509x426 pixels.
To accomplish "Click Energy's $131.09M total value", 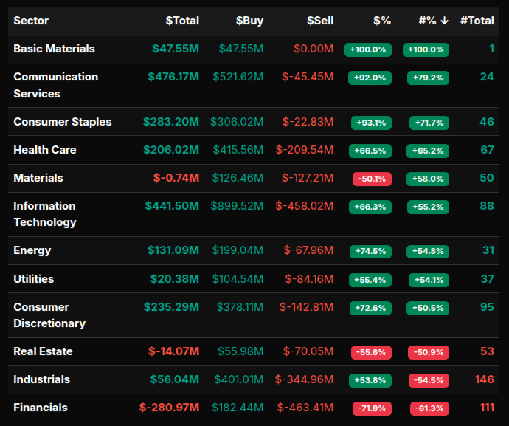I will coord(173,250).
